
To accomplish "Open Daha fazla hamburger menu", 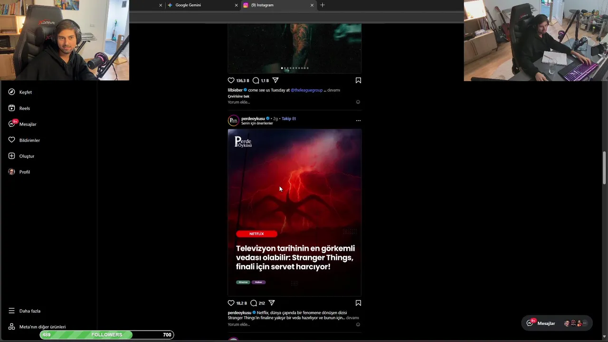I will pyautogui.click(x=11, y=311).
